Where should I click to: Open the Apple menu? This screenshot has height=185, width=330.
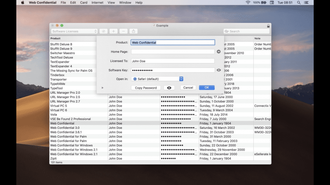click(22, 3)
